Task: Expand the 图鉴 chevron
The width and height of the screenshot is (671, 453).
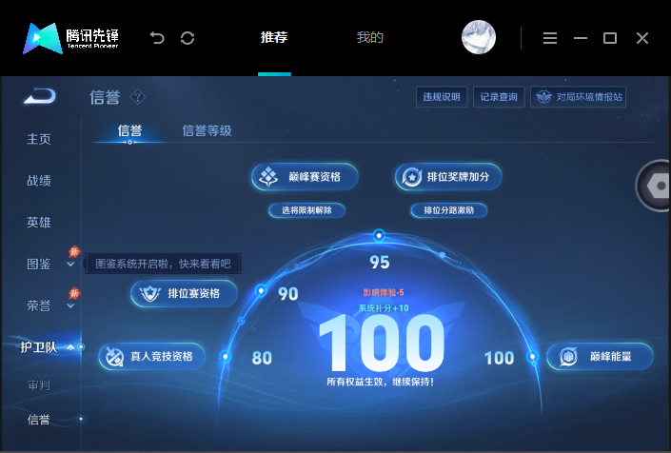Action: [70, 265]
